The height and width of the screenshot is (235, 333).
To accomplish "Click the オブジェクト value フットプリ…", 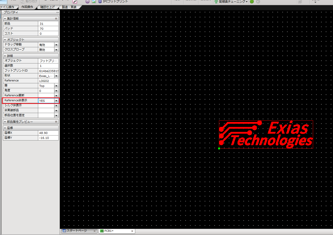I will (x=48, y=61).
